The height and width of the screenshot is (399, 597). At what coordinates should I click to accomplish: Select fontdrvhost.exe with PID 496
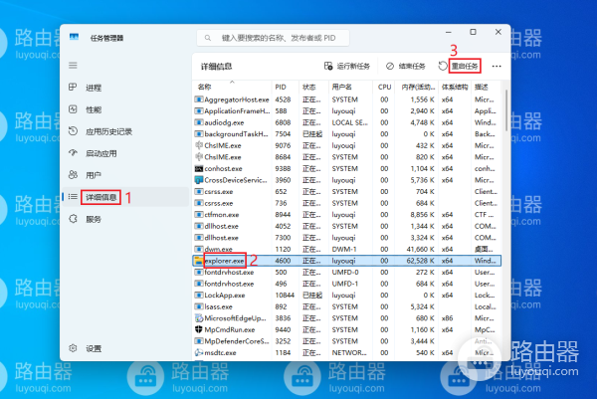point(346,284)
